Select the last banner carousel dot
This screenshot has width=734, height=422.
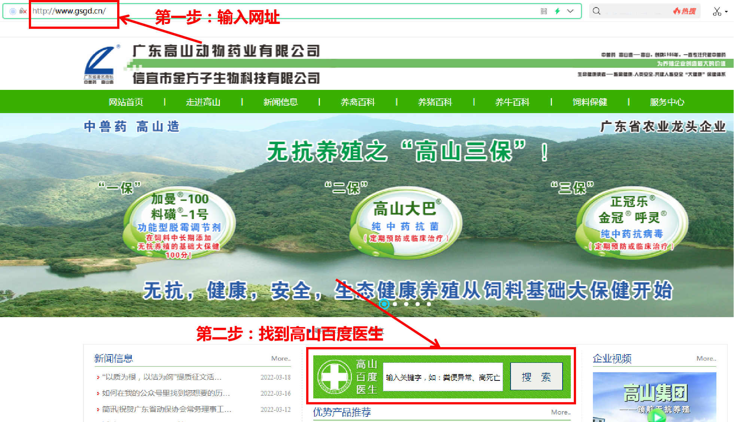click(429, 304)
